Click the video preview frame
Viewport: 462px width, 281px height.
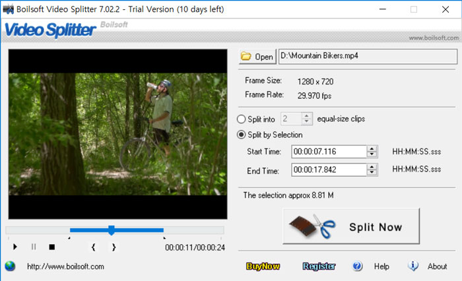(118, 134)
